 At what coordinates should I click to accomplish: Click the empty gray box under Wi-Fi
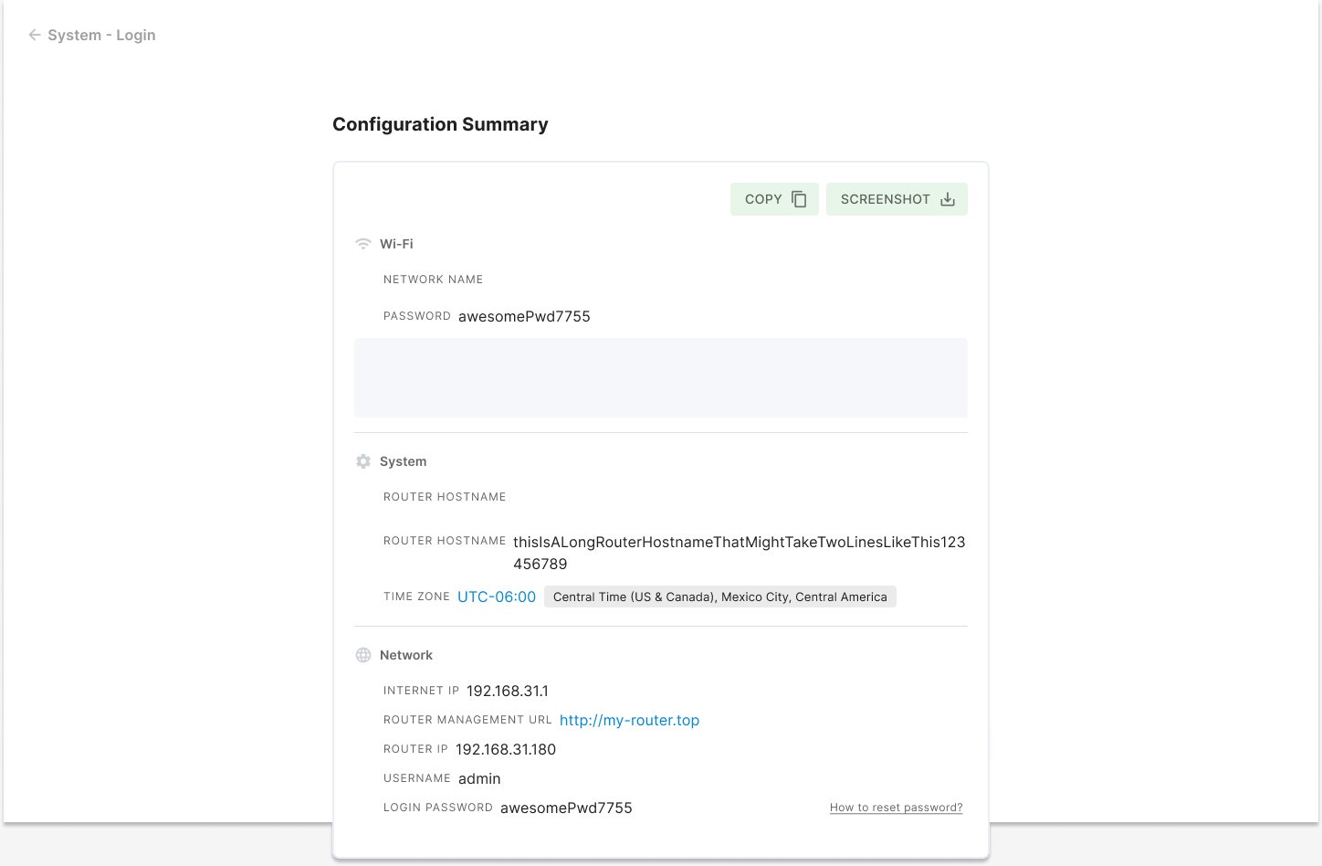pos(661,377)
